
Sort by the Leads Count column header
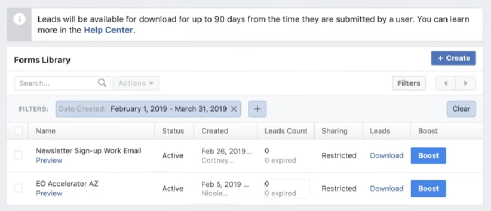[x=286, y=131]
